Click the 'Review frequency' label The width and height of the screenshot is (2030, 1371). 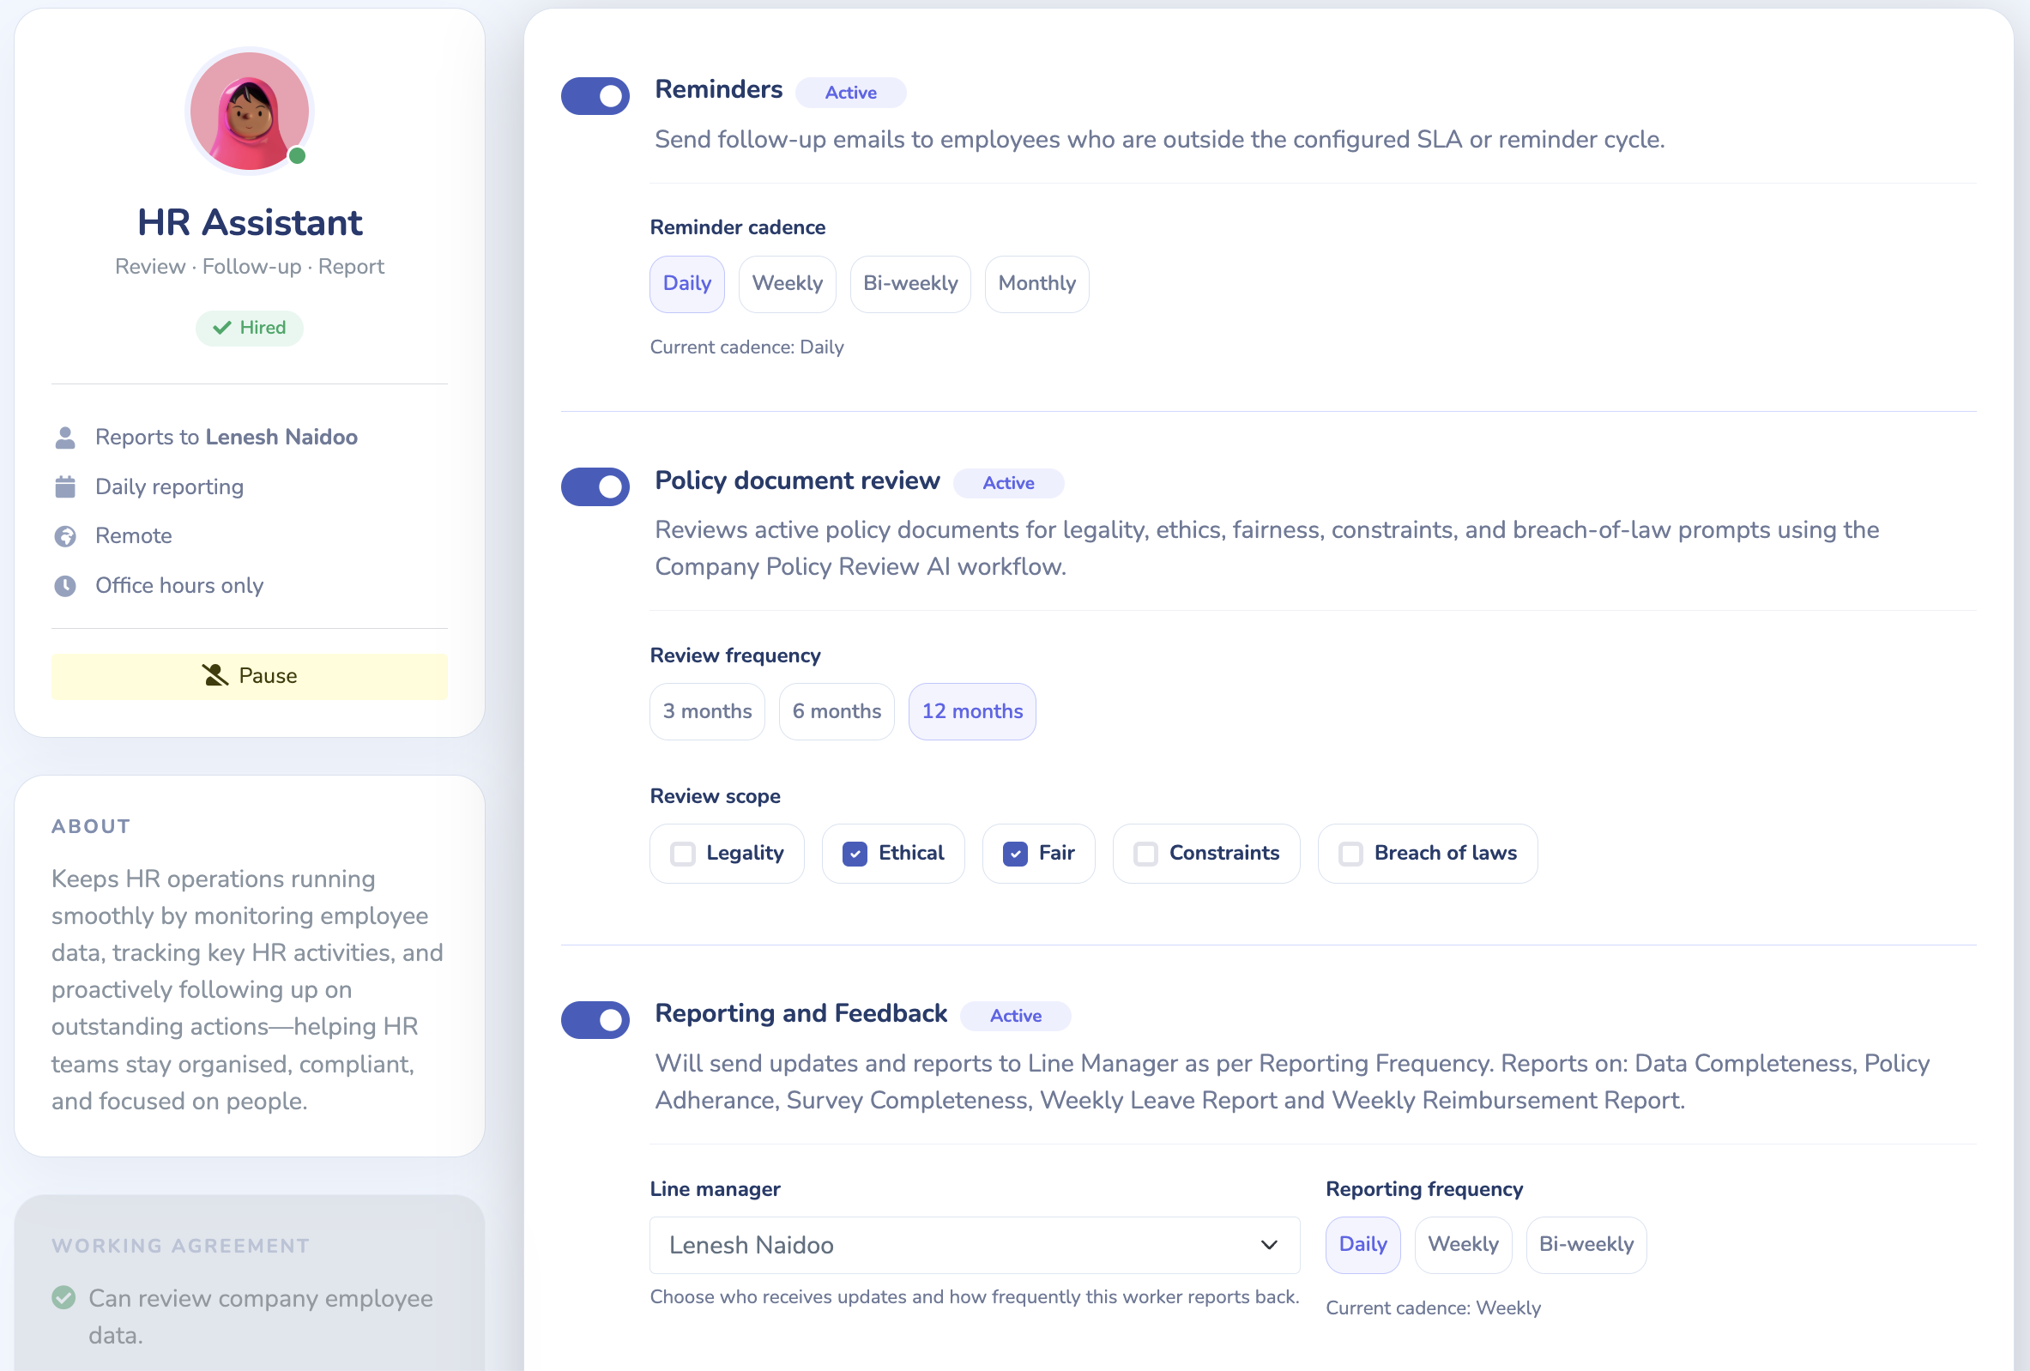[735, 655]
